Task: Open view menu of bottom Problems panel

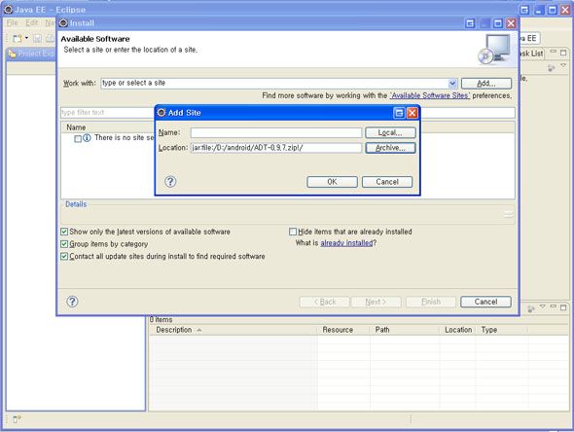Action: point(543,306)
